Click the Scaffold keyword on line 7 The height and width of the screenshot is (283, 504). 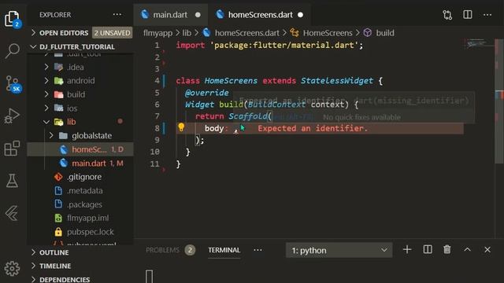[248, 116]
